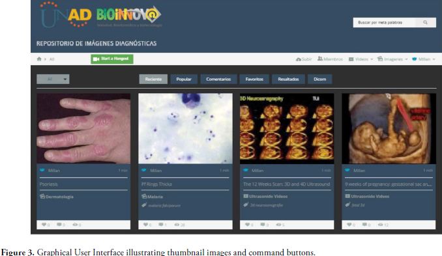Screen dimensions: 442x256
Task: Click the Subir upload cloud icon
Action: pos(298,59)
